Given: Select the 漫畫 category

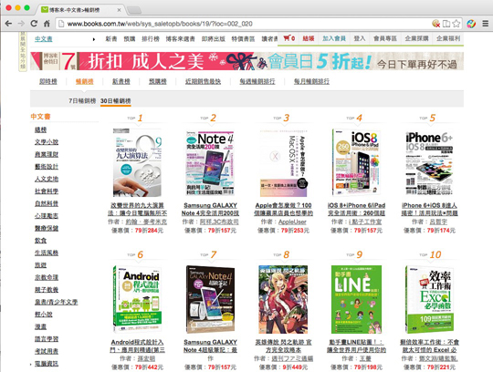Looking at the screenshot, I should click(x=40, y=326).
